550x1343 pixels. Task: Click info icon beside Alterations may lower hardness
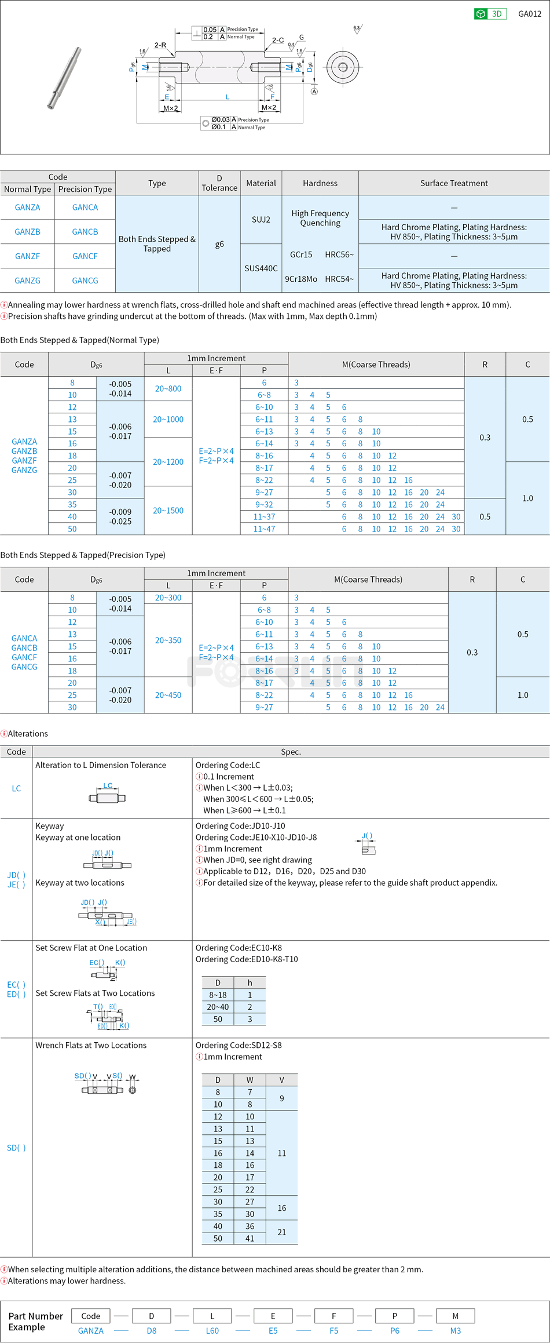3,1281
